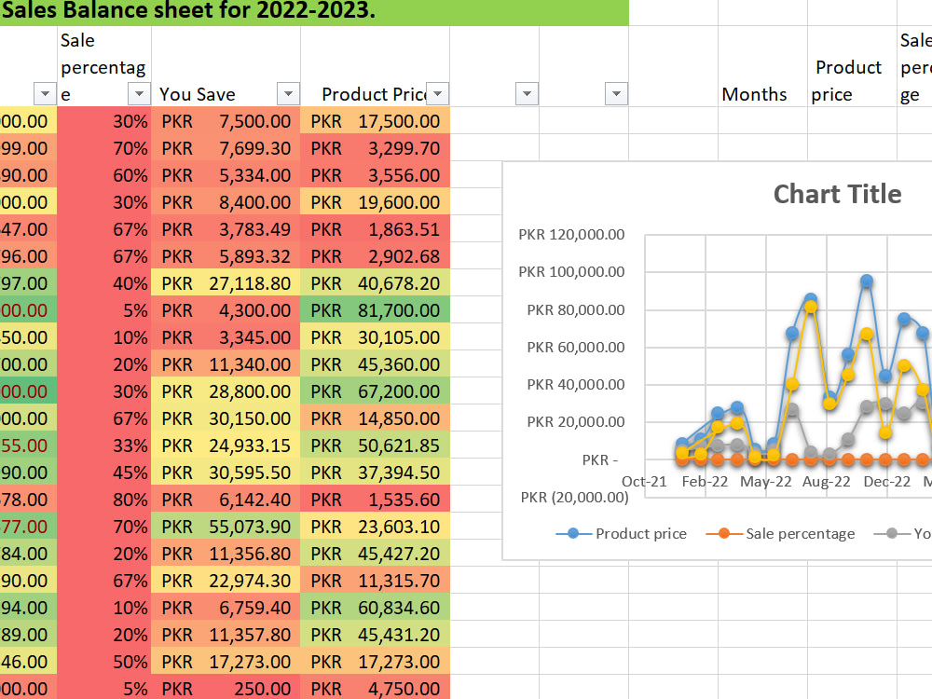Select the Chart Title text box
932x699 pixels.
tap(836, 194)
